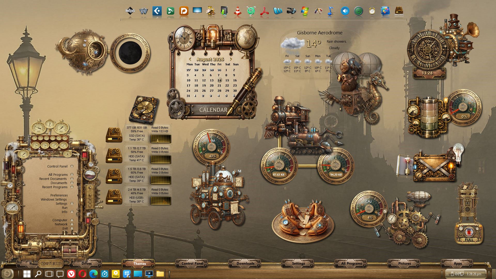The width and height of the screenshot is (496, 279).
Task: Open the Nexus dock icon
Action: [130, 11]
